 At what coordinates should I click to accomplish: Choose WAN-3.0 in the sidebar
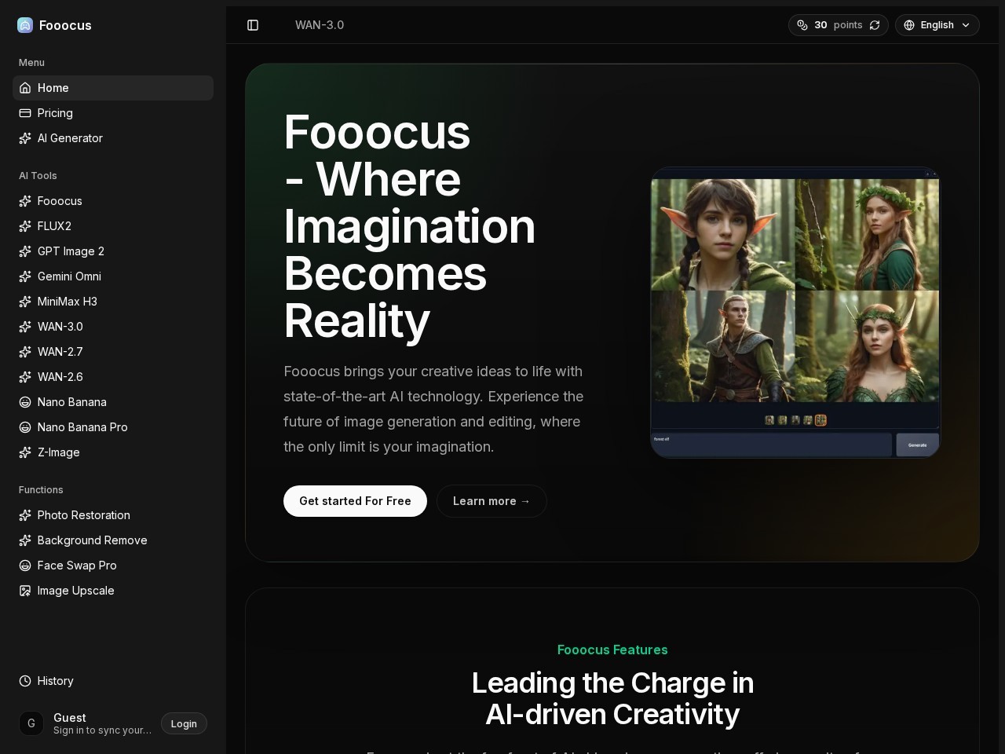click(113, 327)
